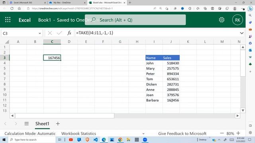Open browser Collections icon
255x143 pixels.
pyautogui.click(x=205, y=8)
